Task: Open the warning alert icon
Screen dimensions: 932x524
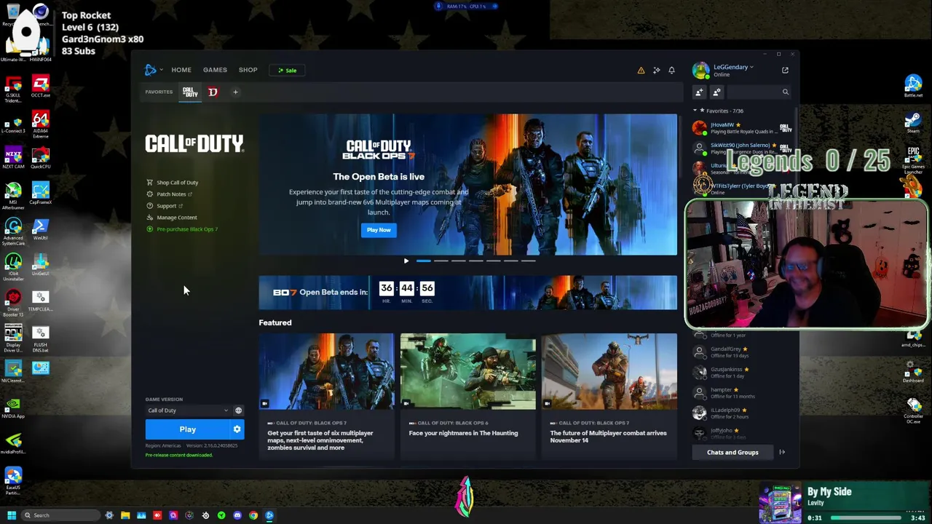Action: pos(641,71)
